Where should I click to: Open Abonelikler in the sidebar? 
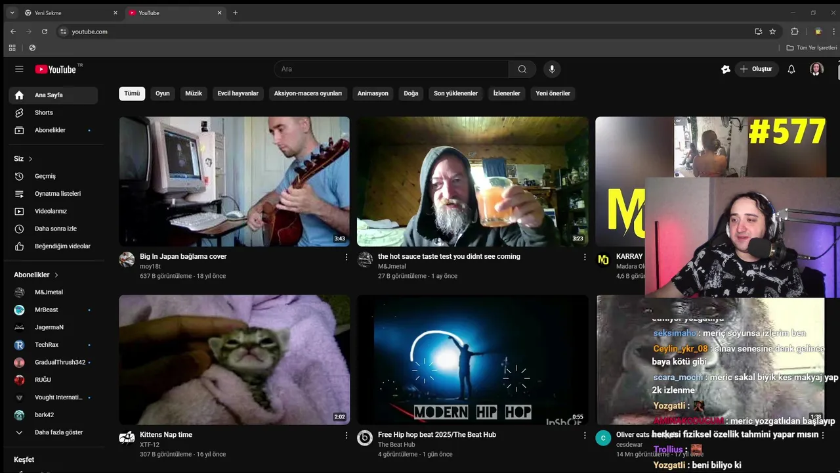[53, 130]
